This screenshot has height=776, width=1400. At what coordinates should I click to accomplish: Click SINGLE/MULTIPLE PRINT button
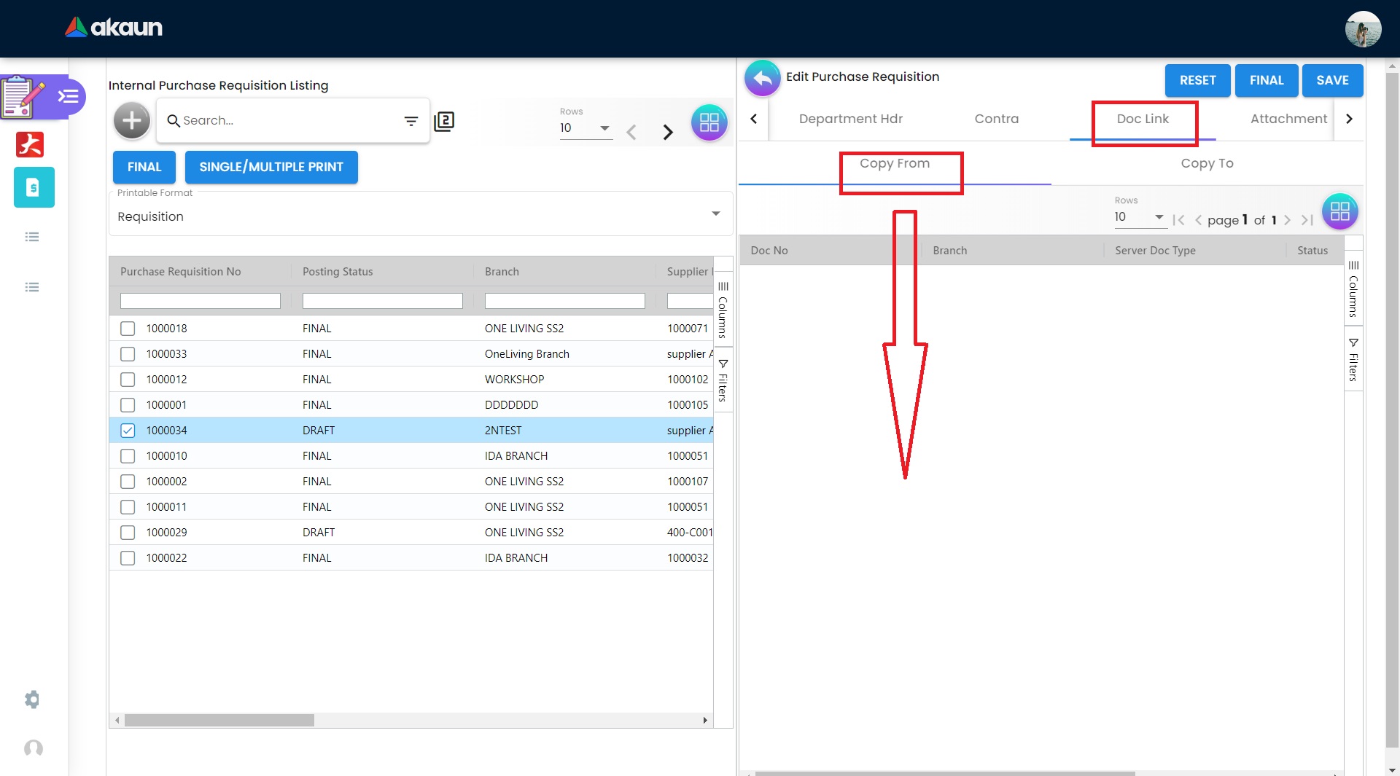pos(271,167)
